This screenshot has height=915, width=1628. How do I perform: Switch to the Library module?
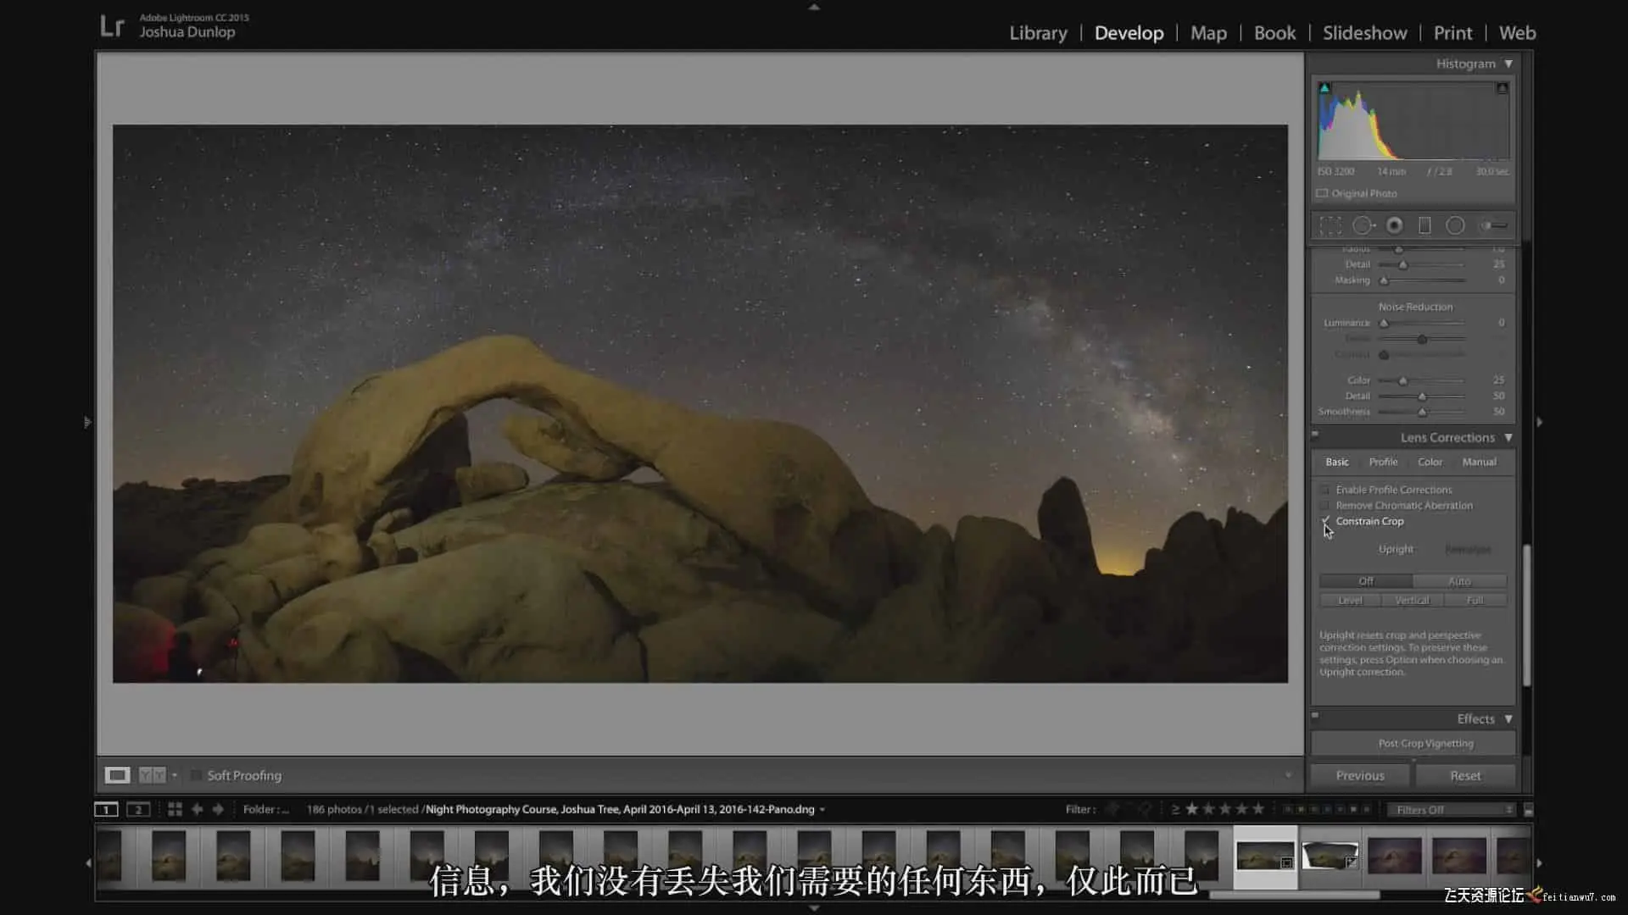pos(1038,33)
